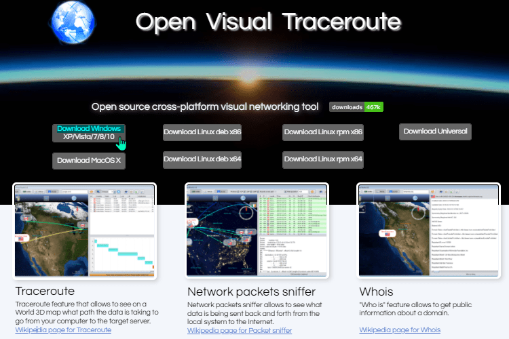
Task: Download the Linux deb x64 package
Action: coord(202,159)
